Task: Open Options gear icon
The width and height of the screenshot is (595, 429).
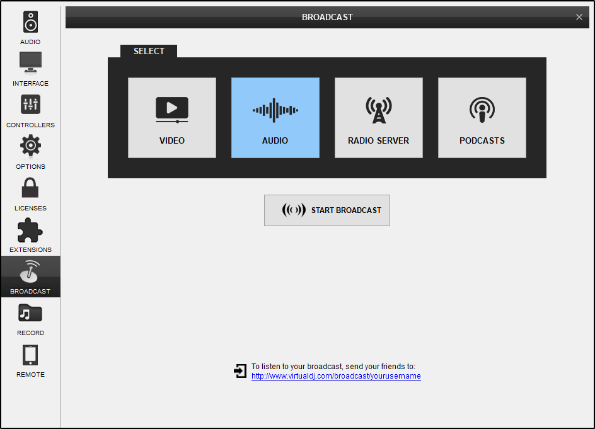Action: tap(30, 146)
